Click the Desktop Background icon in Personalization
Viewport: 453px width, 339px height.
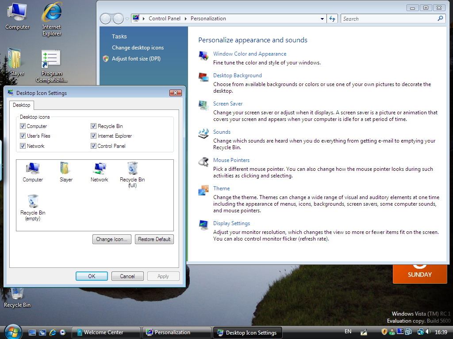pos(203,77)
